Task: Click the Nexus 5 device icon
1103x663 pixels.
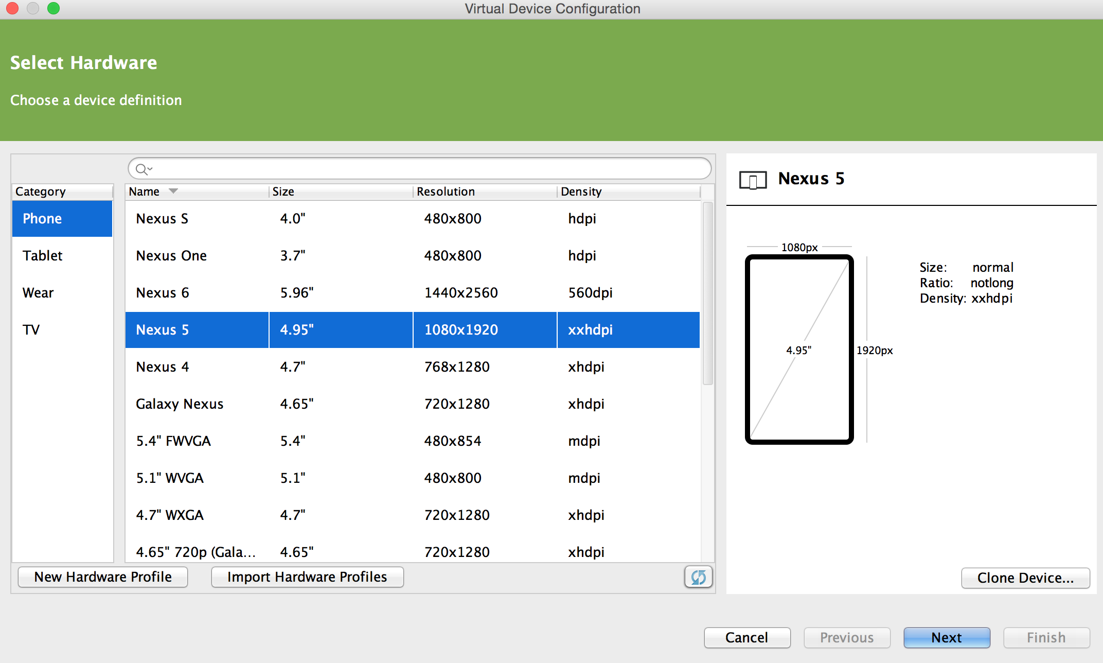Action: pyautogui.click(x=753, y=180)
